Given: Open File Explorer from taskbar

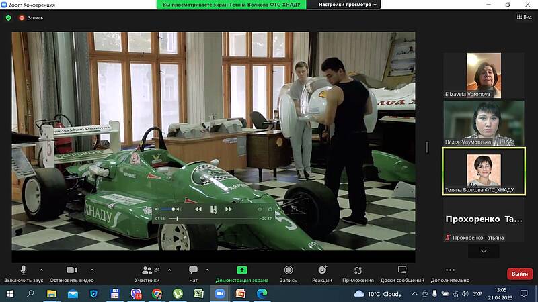Looking at the screenshot, I should (x=52, y=294).
